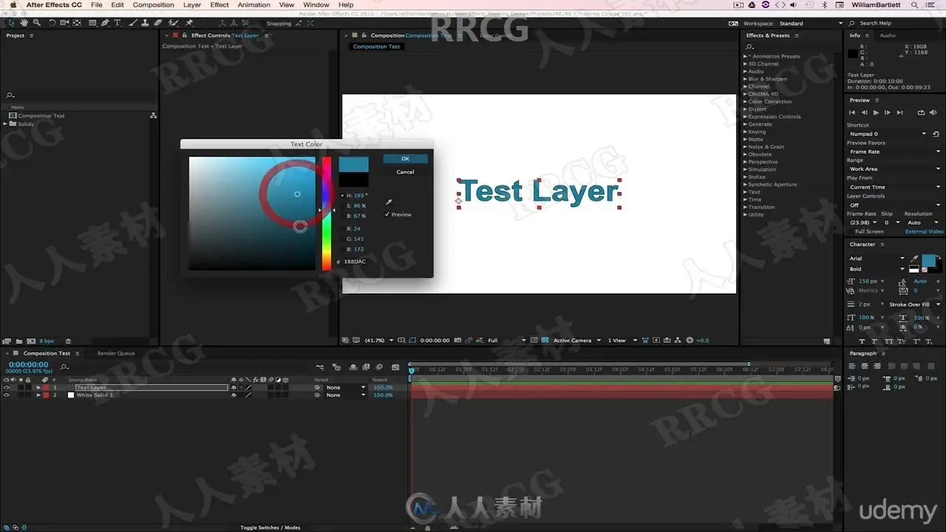Select the Puppet Pin tool
Image resolution: width=946 pixels, height=532 pixels.
click(x=190, y=23)
